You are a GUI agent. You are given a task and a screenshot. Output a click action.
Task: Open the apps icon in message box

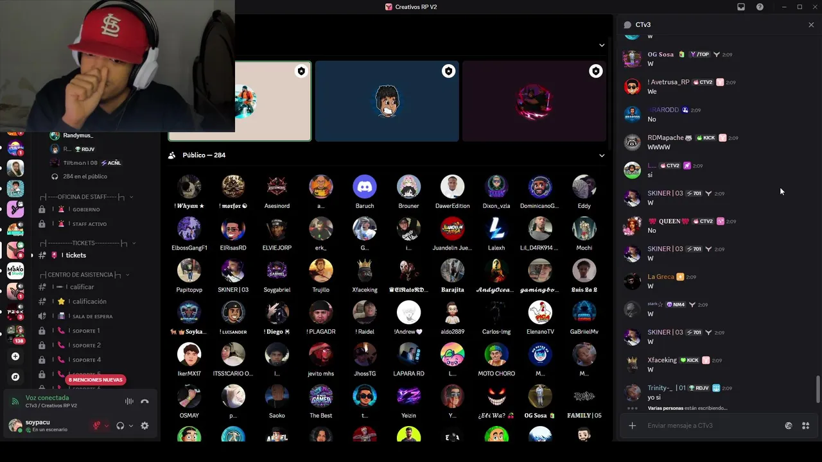pyautogui.click(x=806, y=425)
